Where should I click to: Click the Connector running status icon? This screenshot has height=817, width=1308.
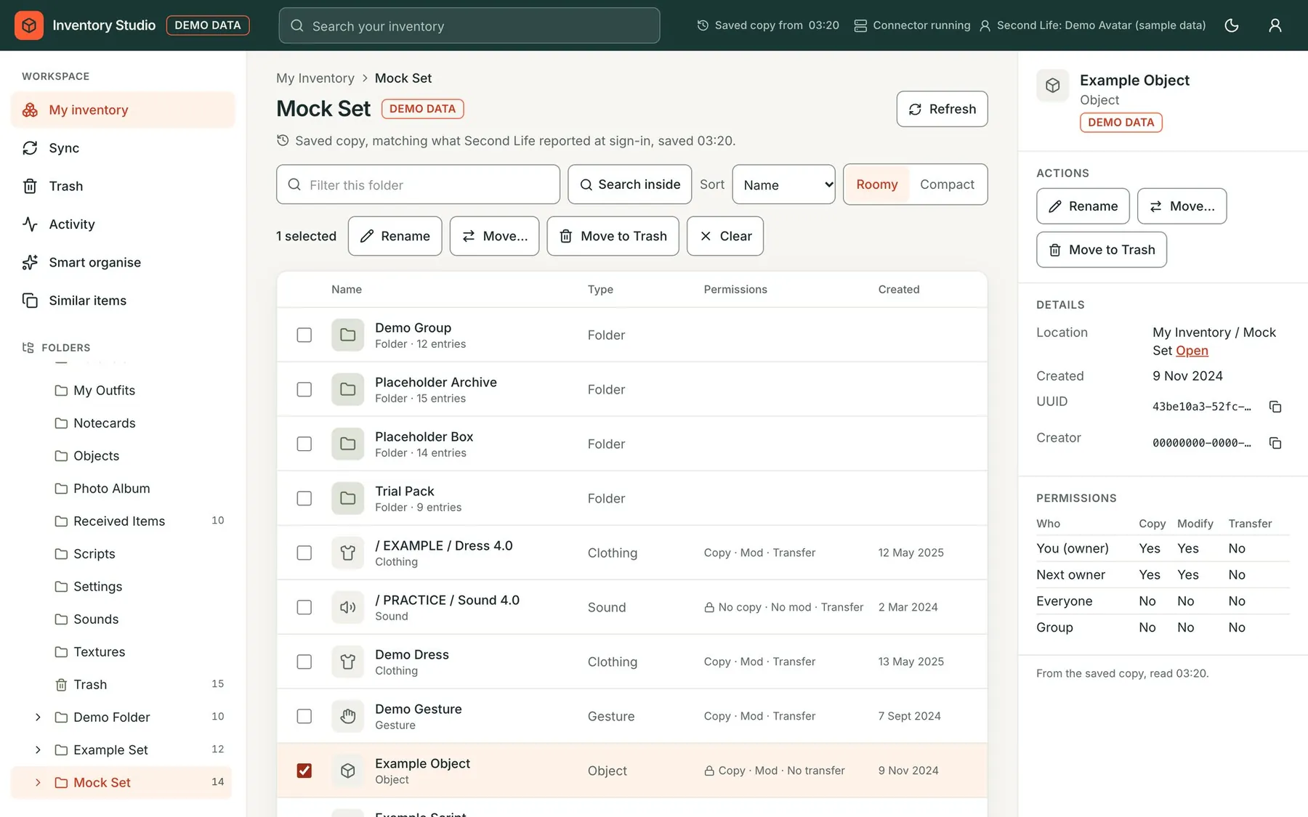pos(860,25)
